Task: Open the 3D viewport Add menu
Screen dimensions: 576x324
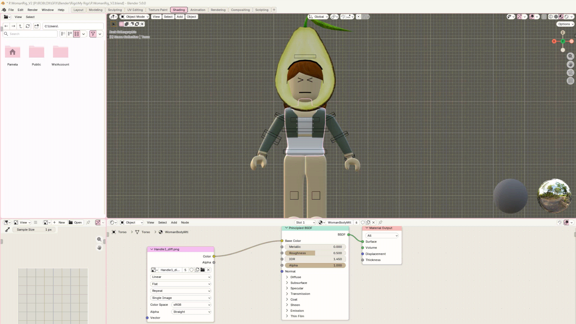Action: pos(180,17)
